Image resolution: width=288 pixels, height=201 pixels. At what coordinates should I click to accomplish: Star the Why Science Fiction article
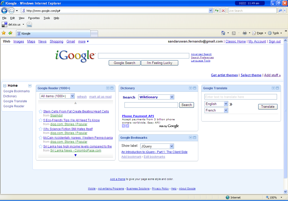[x=40, y=129]
